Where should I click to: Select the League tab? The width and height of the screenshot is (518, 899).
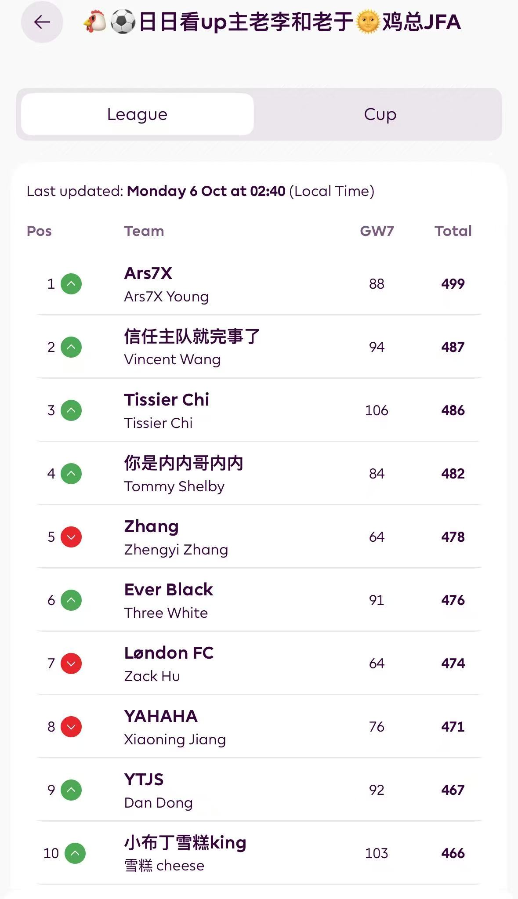[x=138, y=114]
